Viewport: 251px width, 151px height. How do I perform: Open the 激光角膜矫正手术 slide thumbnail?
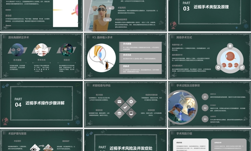click(x=41, y=56)
